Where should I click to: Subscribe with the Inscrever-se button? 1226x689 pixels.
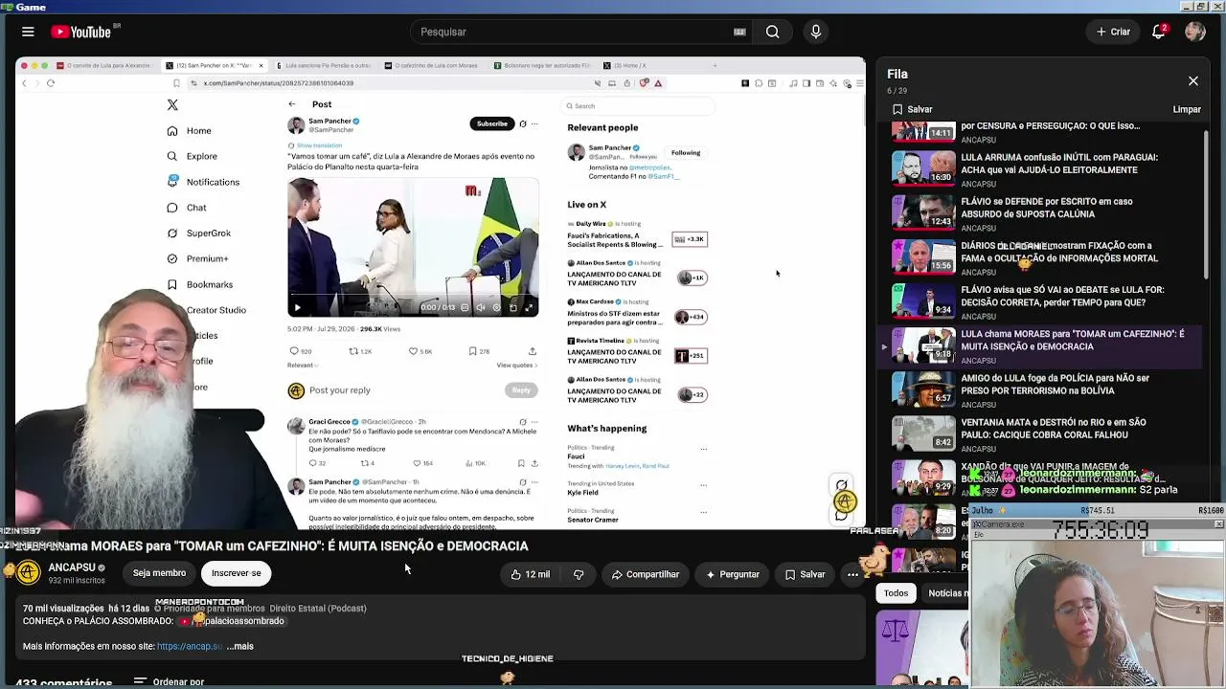click(236, 573)
